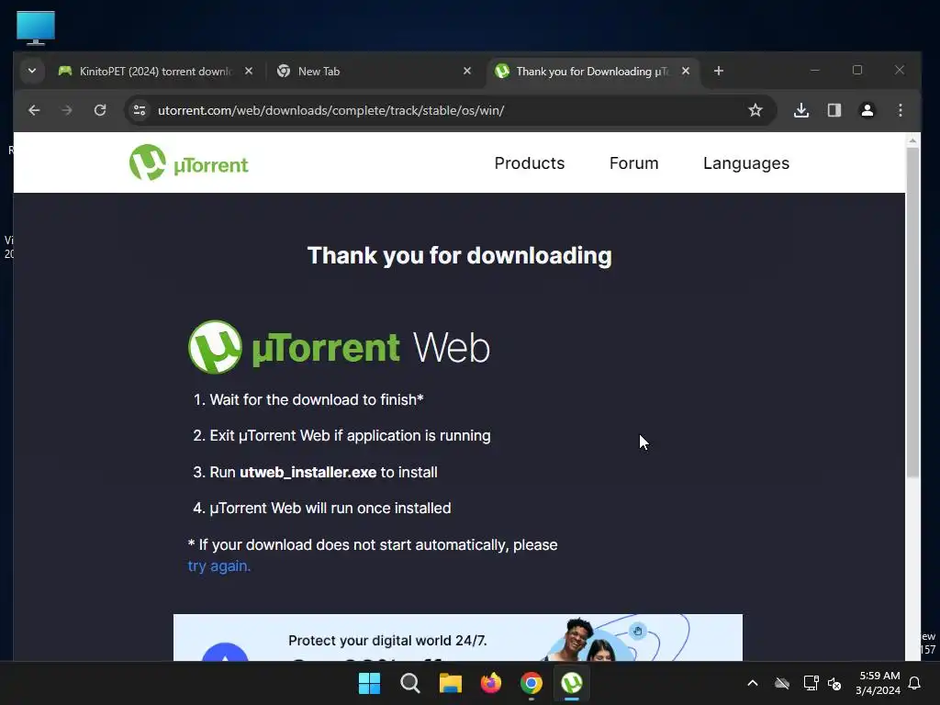Toggle the Chrome side panel icon
Image resolution: width=940 pixels, height=705 pixels.
[x=834, y=110]
